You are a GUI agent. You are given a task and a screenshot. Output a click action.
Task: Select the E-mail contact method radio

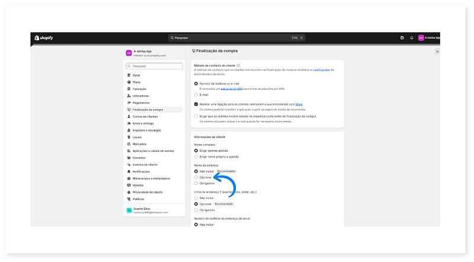(x=196, y=94)
